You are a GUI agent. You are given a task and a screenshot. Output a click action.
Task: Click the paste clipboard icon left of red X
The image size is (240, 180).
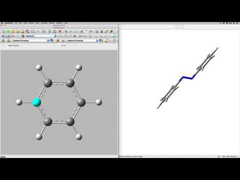[54, 31]
